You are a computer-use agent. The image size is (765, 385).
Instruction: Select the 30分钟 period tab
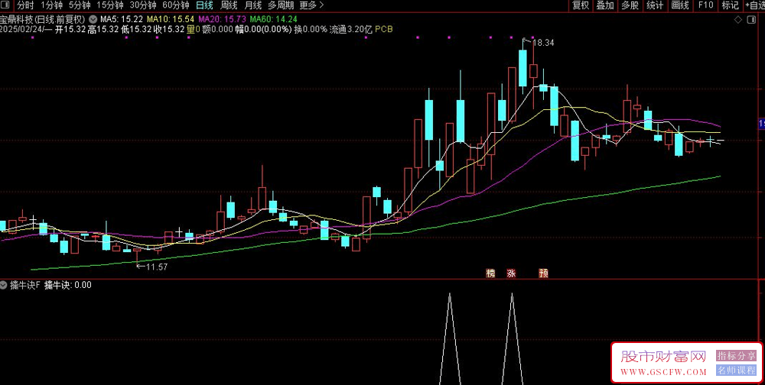coord(142,5)
